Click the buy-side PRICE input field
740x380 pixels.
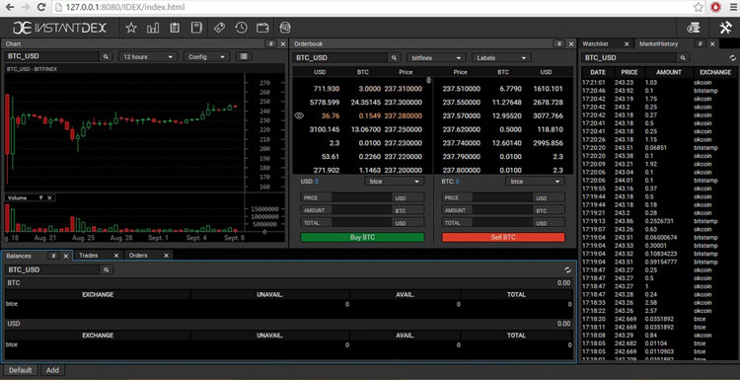362,198
